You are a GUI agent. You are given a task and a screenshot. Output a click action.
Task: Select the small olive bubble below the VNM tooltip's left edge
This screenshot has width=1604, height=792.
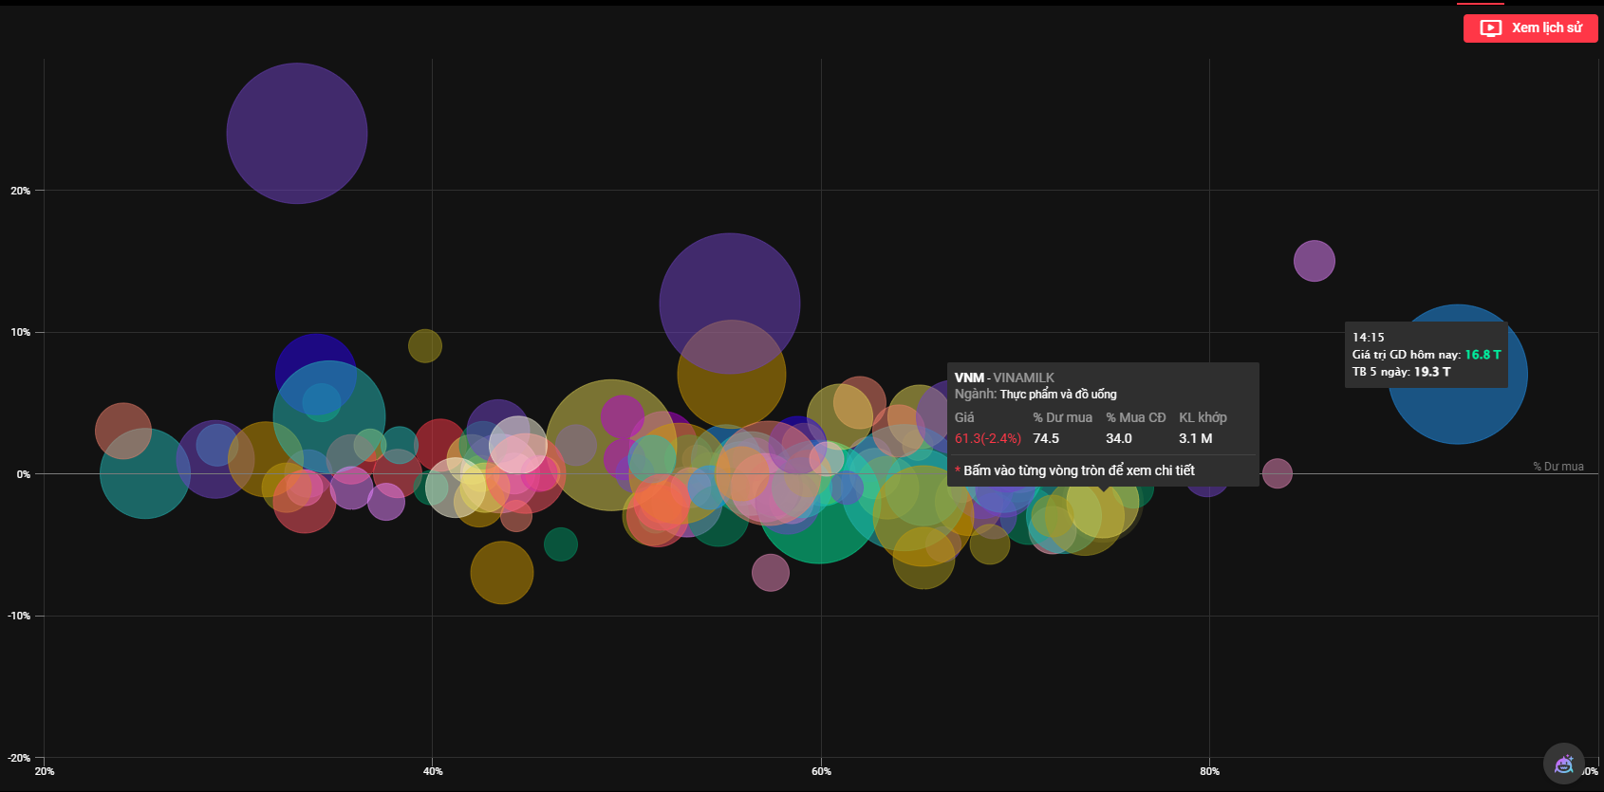click(x=989, y=545)
